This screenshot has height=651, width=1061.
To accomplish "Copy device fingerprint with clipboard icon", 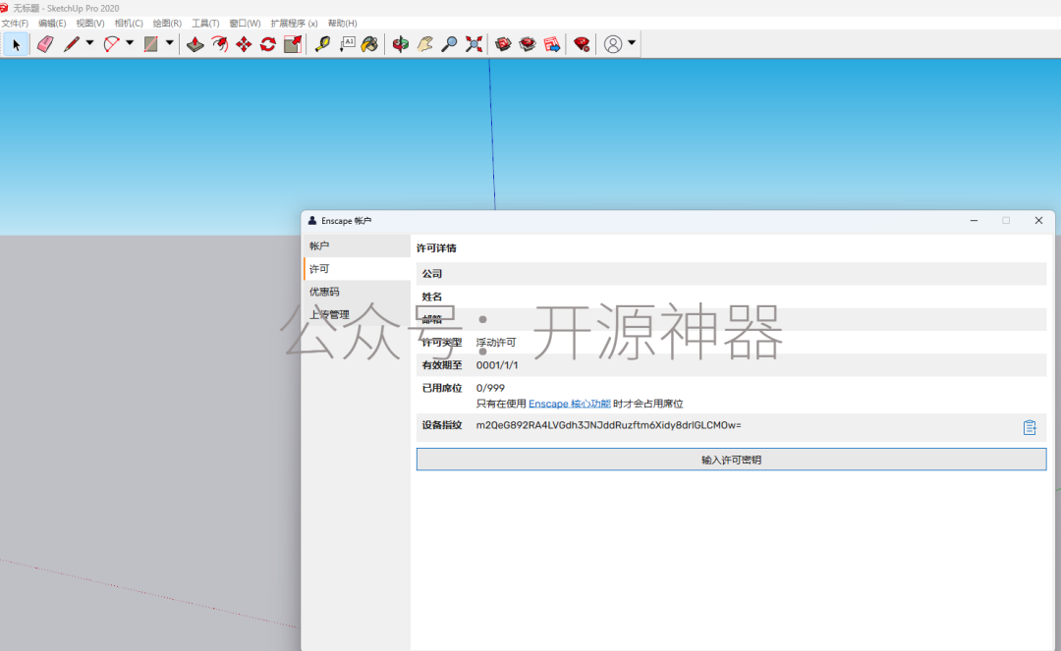I will coord(1030,427).
